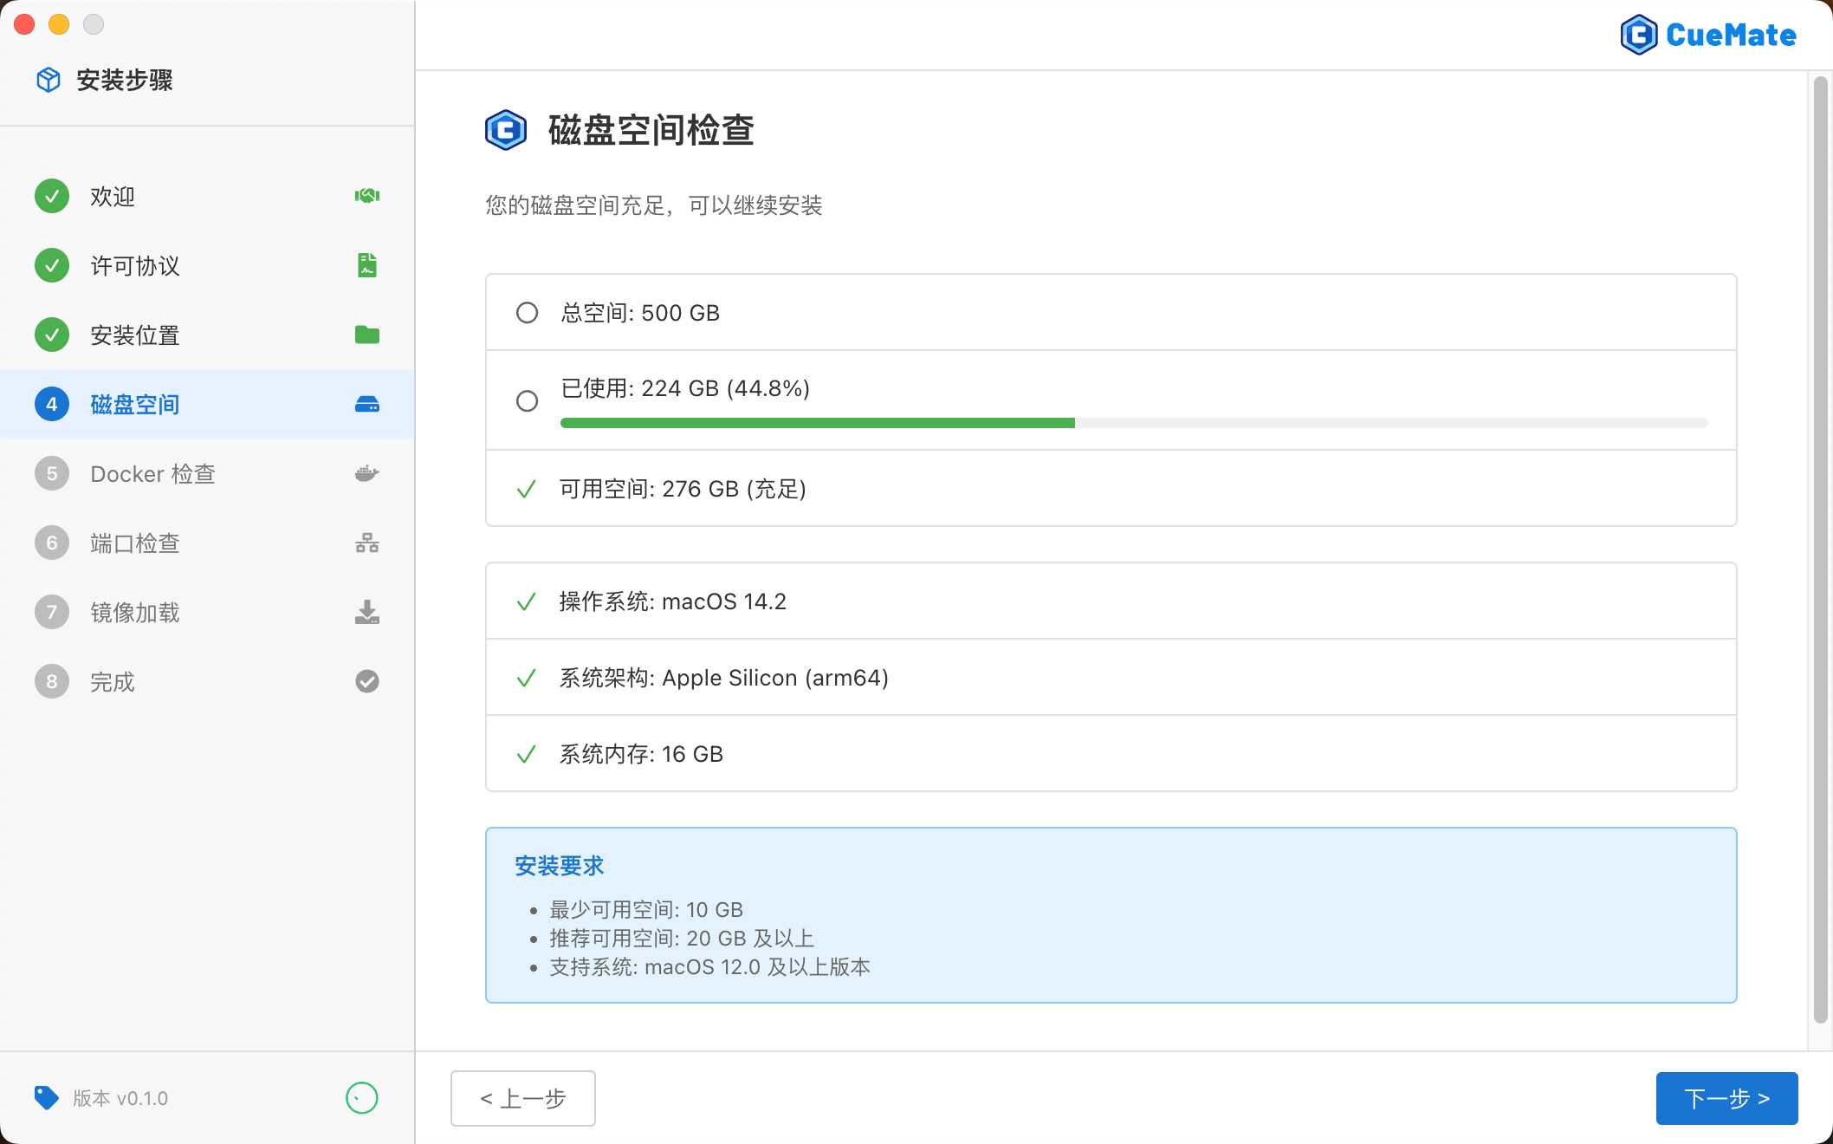The height and width of the screenshot is (1144, 1833).
Task: Click the checkmark circle icon beside 完成
Action: pyautogui.click(x=367, y=681)
